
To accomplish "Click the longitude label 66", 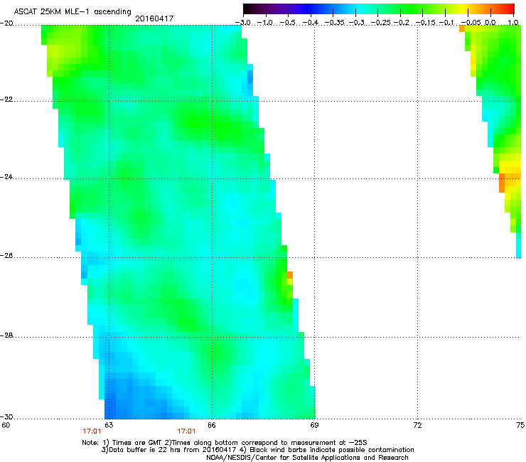I will [x=212, y=425].
